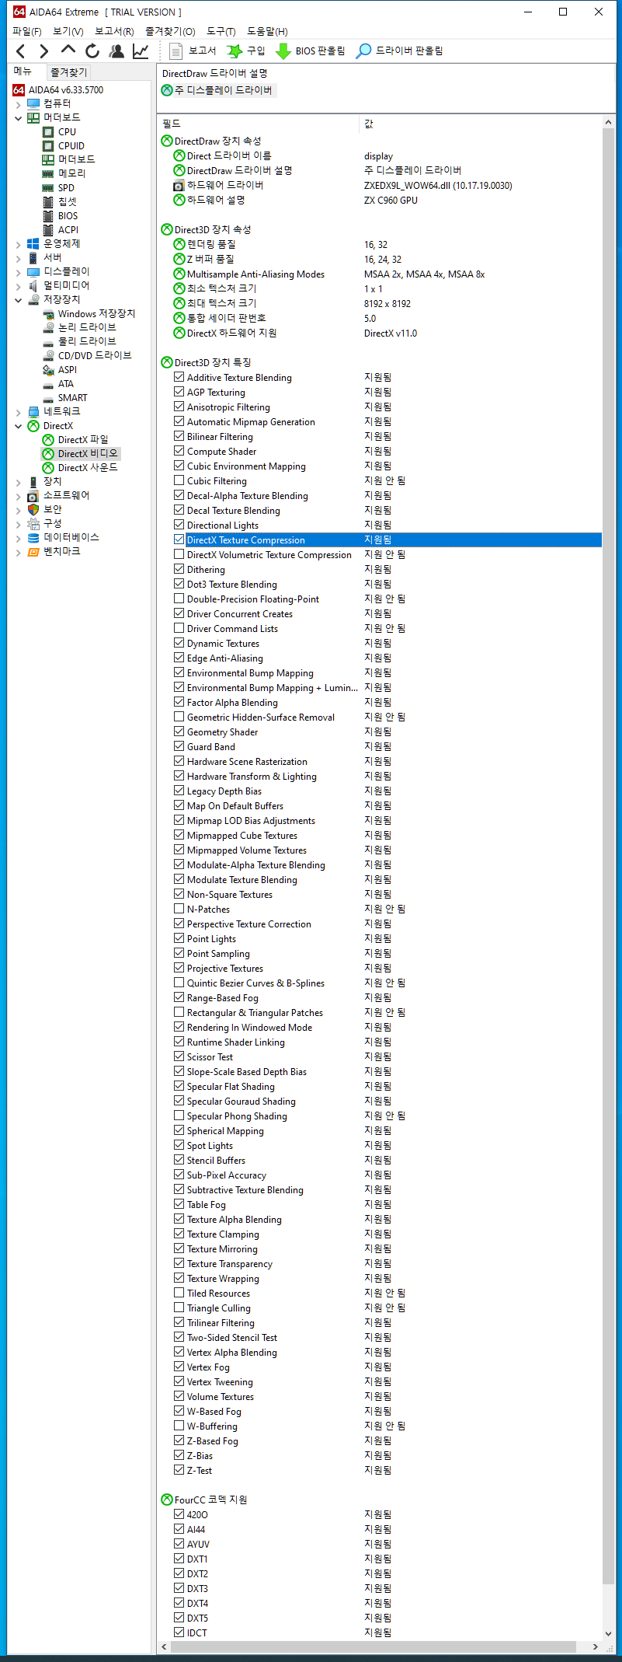
Task: Select the ASPI tree item
Action: point(68,370)
